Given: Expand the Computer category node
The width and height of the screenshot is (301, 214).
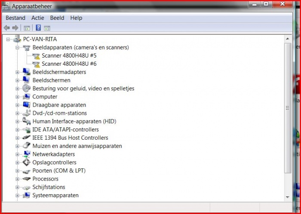Looking at the screenshot, I should [17, 97].
